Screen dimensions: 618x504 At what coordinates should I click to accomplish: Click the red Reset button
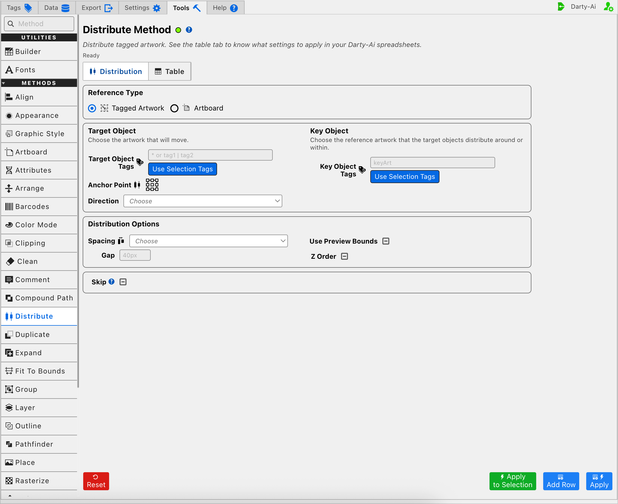coord(96,481)
